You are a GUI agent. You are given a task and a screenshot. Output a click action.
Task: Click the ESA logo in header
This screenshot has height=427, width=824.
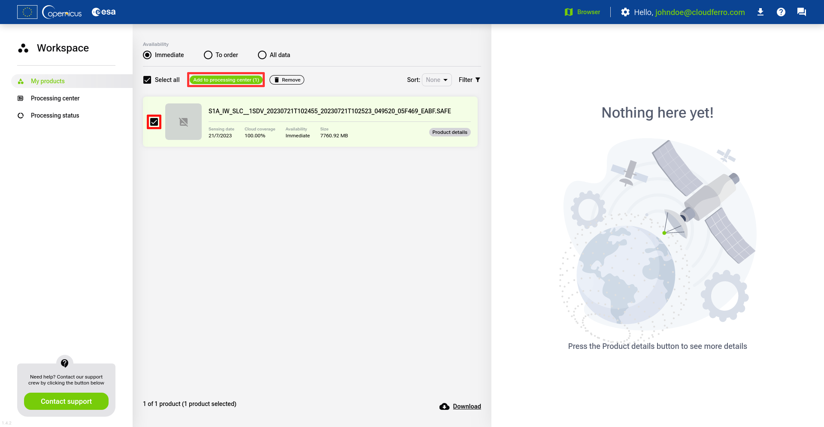104,12
